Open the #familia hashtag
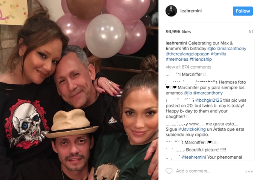 point(218,54)
